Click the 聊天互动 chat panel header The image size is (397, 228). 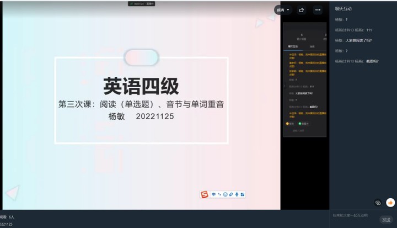[343, 9]
